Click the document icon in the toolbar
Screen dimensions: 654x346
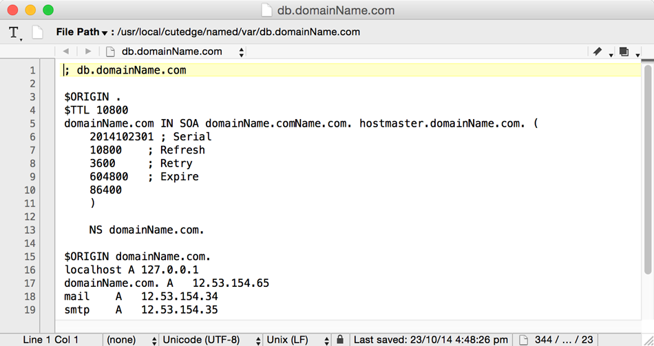38,32
